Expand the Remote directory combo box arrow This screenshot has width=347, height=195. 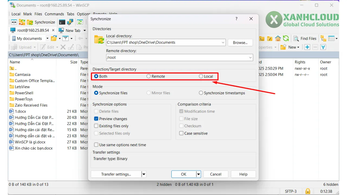tap(250, 57)
